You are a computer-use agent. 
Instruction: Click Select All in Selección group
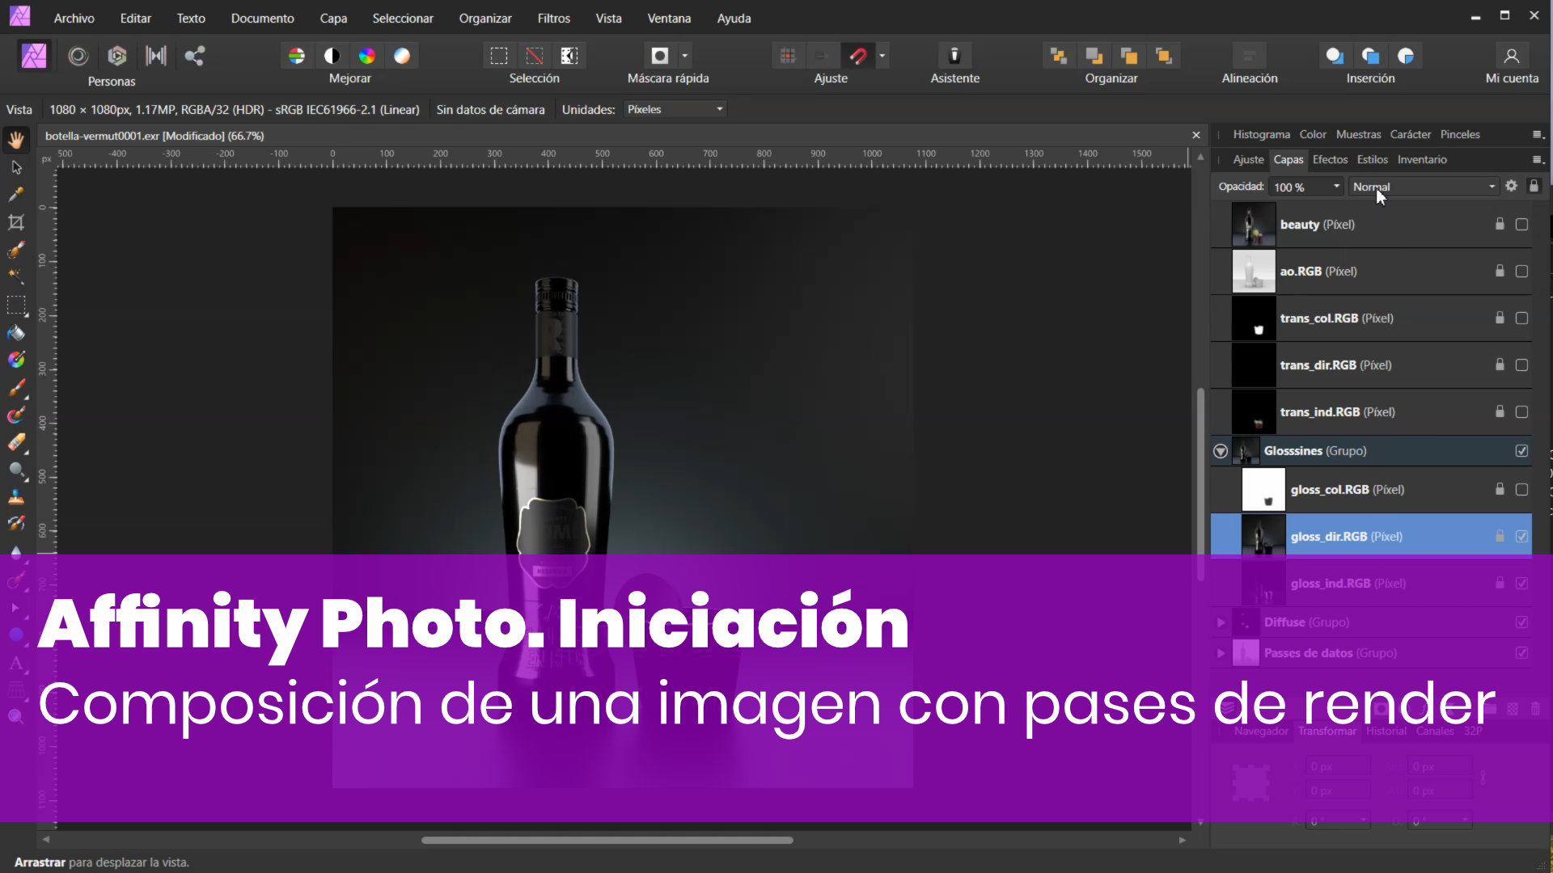point(499,56)
